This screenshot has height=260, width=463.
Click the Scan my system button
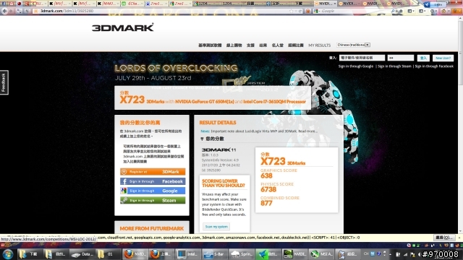(x=216, y=227)
